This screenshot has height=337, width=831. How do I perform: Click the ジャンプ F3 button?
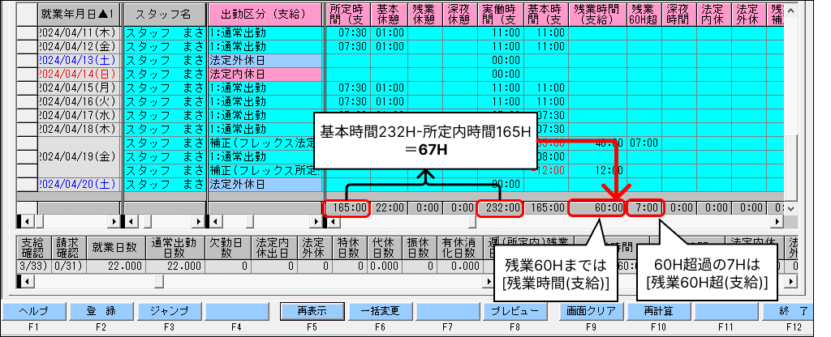pyautogui.click(x=169, y=311)
